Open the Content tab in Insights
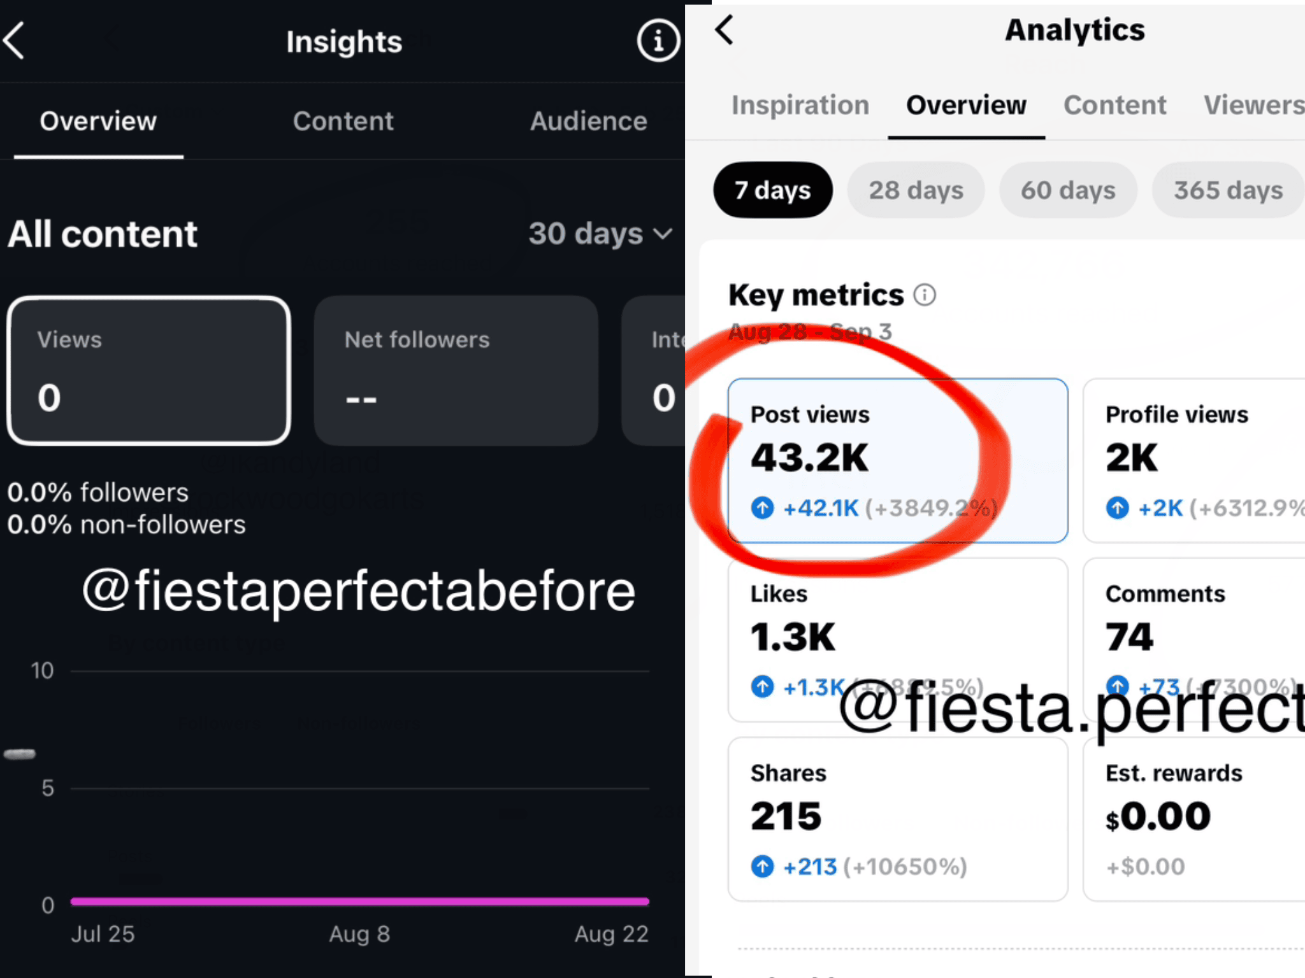The image size is (1305, 978). click(x=343, y=121)
